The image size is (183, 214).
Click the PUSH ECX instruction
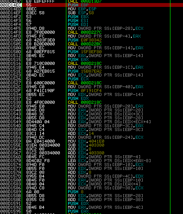[78, 79]
